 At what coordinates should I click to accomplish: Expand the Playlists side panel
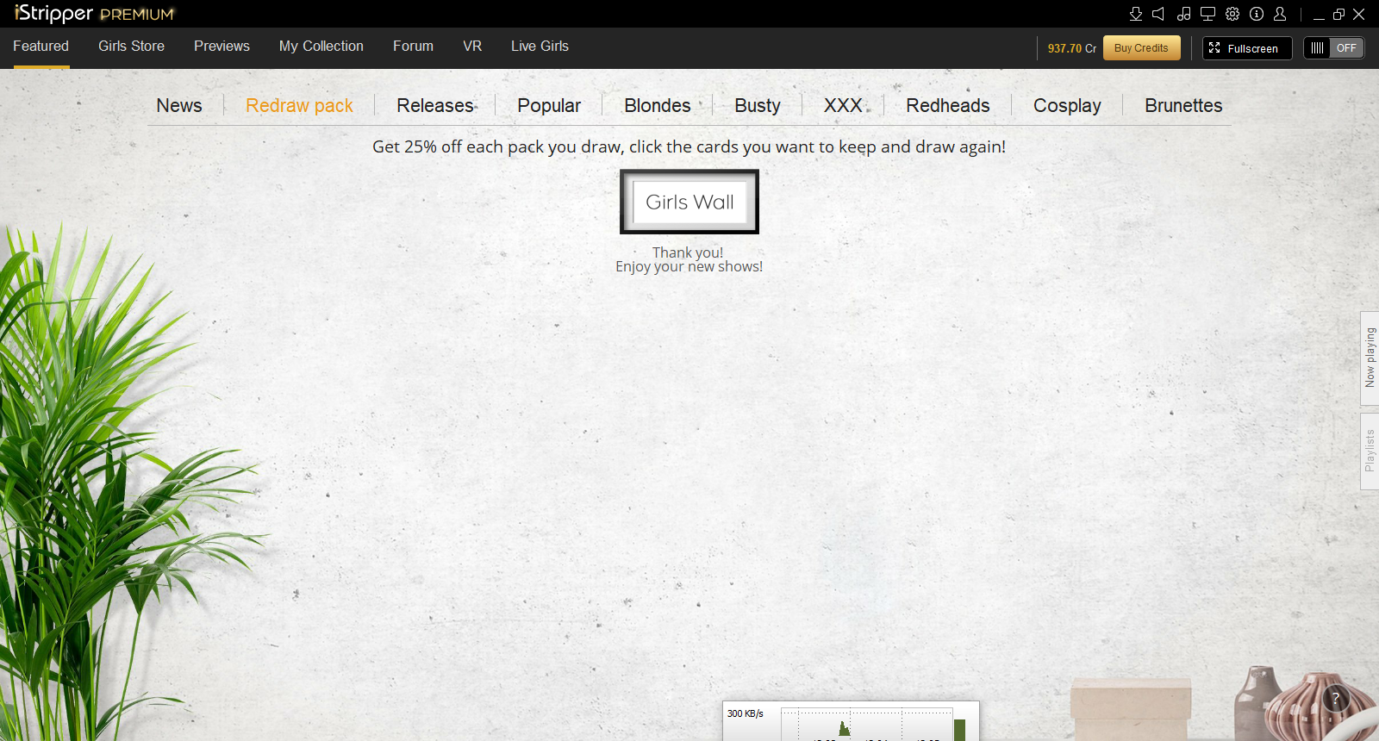(x=1369, y=451)
